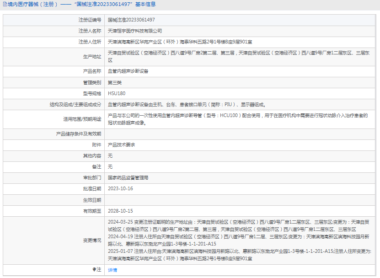Click the 附件 row label
Image resolution: width=380 pixels, height=278 pixels.
coord(96,145)
